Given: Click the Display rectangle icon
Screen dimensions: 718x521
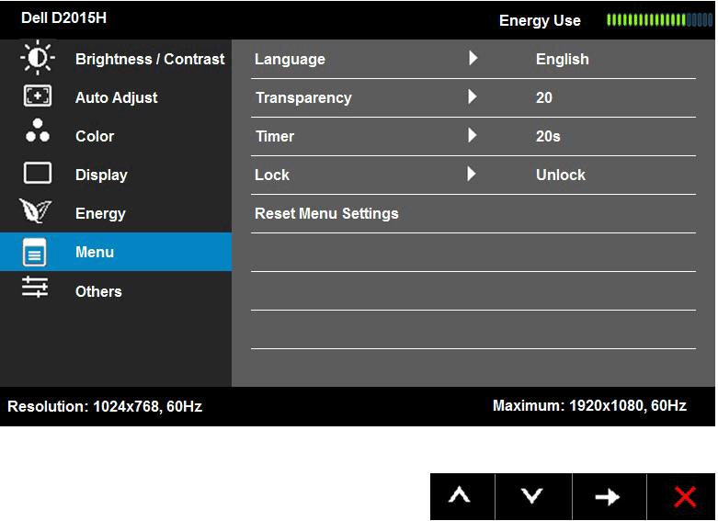Looking at the screenshot, I should [x=38, y=173].
